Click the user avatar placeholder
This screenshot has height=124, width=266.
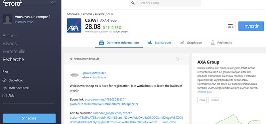[7, 19]
